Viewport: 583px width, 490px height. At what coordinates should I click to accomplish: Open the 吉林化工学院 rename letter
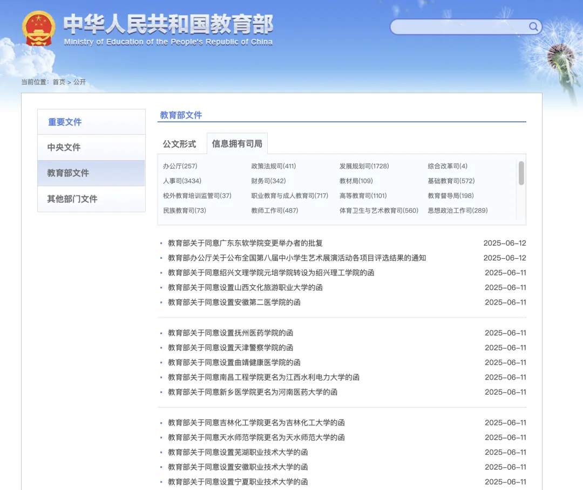pyautogui.click(x=256, y=423)
